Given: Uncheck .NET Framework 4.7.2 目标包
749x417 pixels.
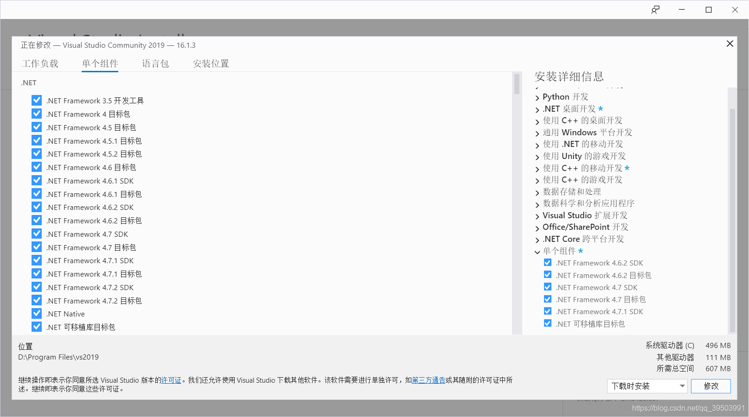Looking at the screenshot, I should click(37, 300).
